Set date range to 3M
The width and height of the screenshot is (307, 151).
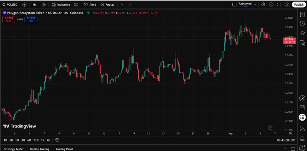pos(23,140)
